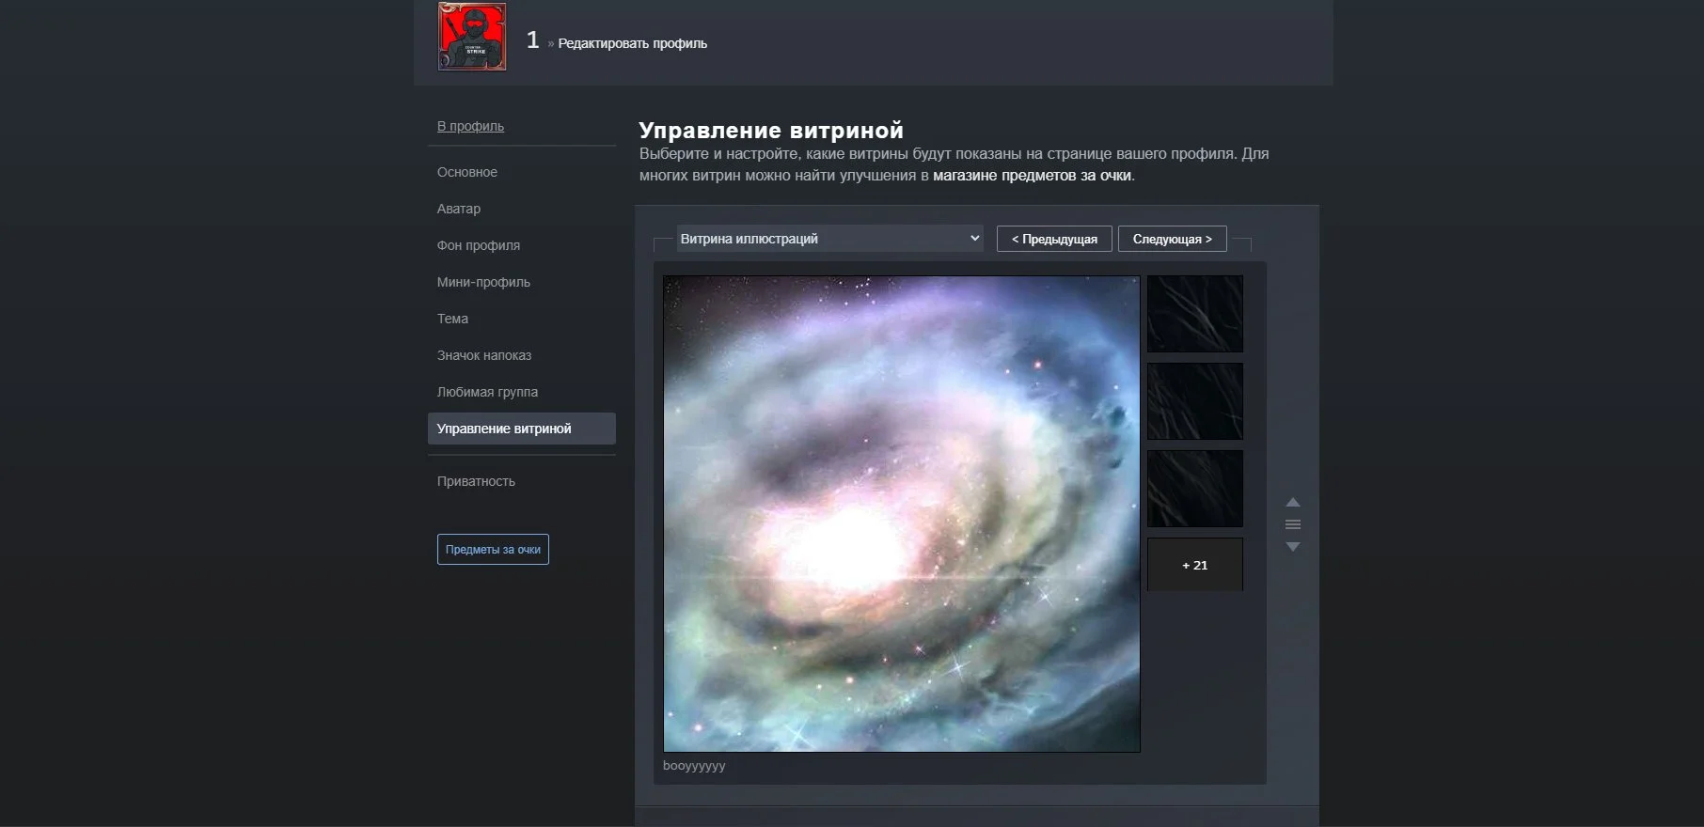Follow the магазине предметов за очки link

point(1032,176)
